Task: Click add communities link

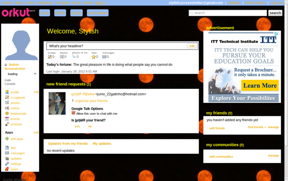Action: pyautogui.click(x=221, y=157)
